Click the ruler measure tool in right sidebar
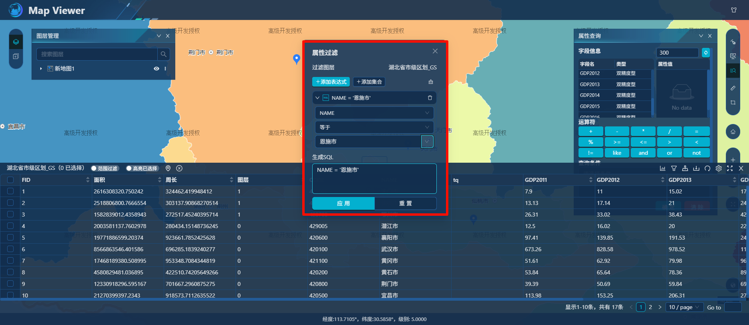 (733, 88)
